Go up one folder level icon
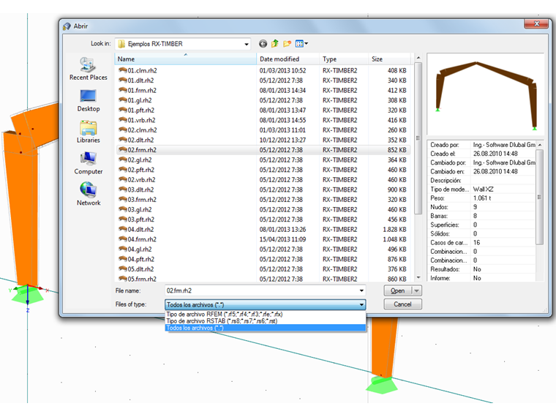Image resolution: width=556 pixels, height=417 pixels. pyautogui.click(x=275, y=44)
